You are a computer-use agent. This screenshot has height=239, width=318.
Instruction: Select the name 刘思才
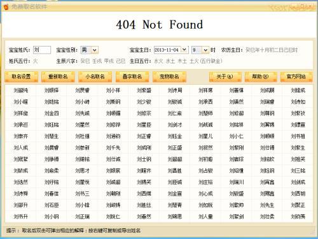(x=83, y=171)
